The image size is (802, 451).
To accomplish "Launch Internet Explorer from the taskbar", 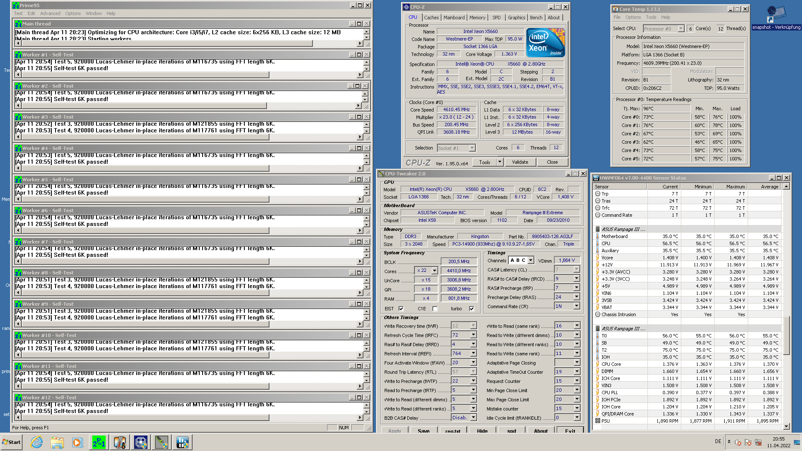I will tap(36, 442).
